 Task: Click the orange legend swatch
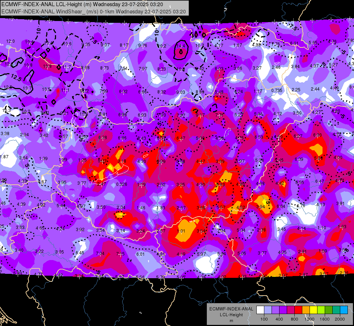(x=306, y=310)
